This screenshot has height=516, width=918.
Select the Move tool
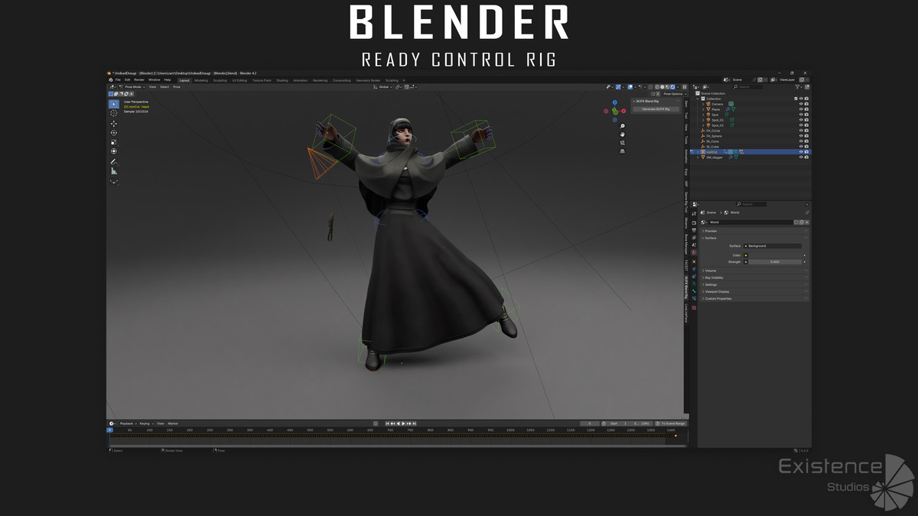[114, 123]
